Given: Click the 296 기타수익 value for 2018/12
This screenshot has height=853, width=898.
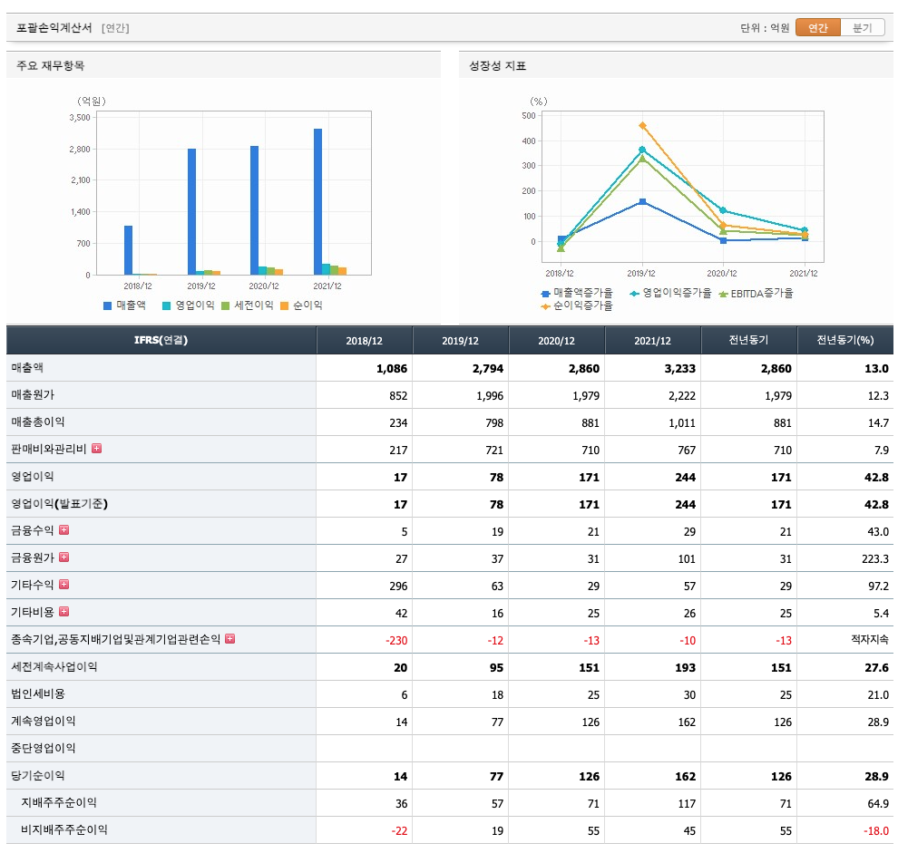Looking at the screenshot, I should (398, 586).
